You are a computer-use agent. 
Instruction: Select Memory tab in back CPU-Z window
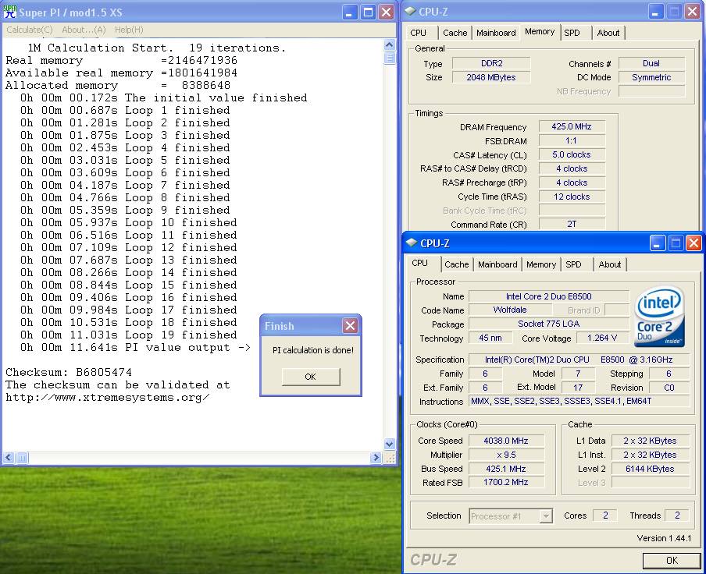540,31
